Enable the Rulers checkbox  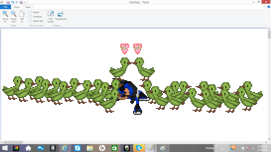pos(30,12)
